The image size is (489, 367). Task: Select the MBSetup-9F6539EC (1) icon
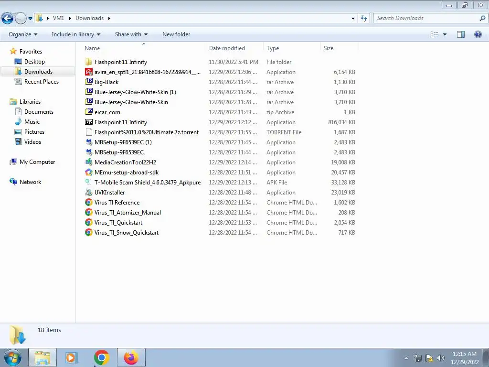88,142
